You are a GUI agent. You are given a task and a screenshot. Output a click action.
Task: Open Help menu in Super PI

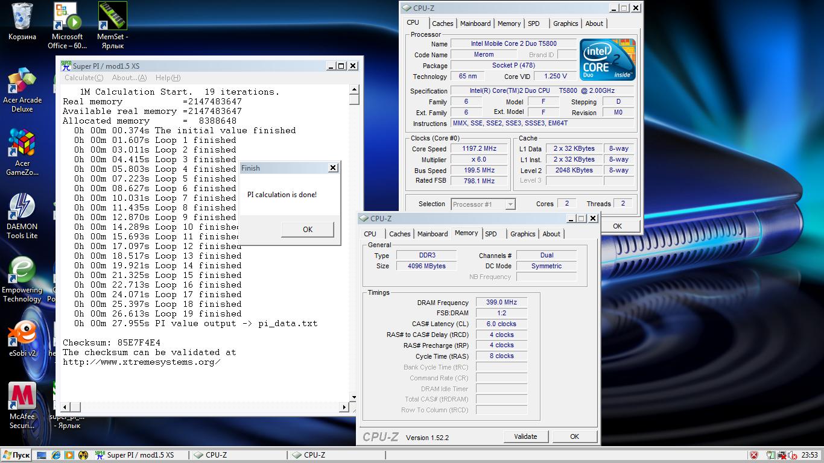168,78
